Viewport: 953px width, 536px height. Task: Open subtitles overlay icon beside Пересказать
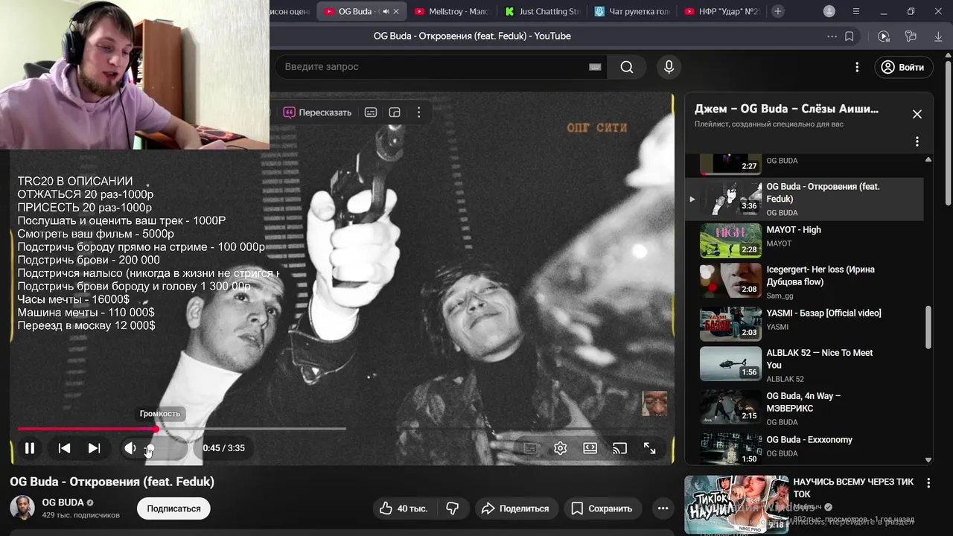(371, 112)
